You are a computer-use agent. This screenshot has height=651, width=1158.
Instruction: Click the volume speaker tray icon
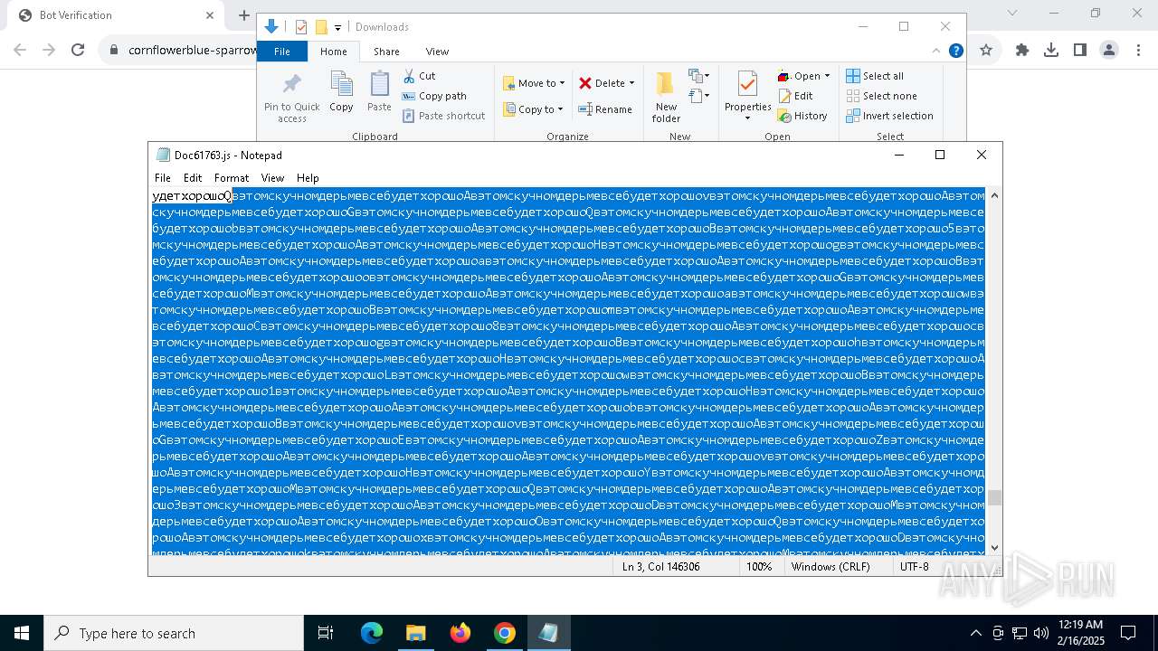tap(1041, 633)
